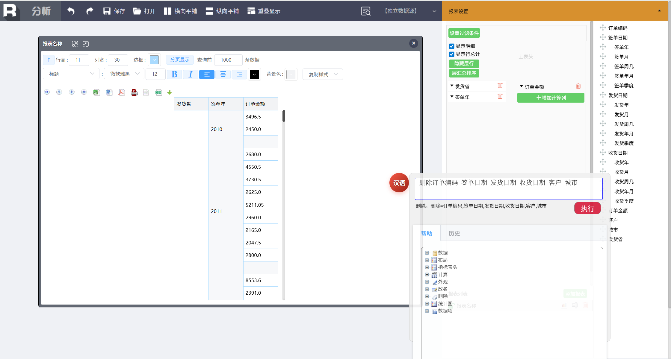Export report to Excel icon
671x359 pixels.
pyautogui.click(x=96, y=92)
